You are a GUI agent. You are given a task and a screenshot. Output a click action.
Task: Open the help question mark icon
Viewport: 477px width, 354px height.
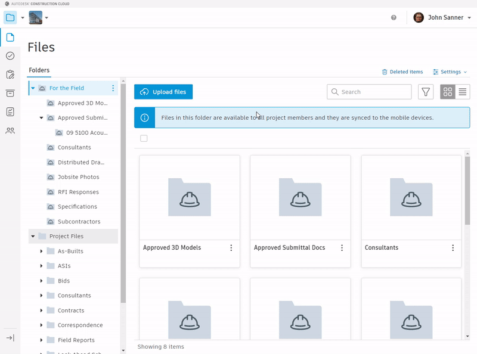394,18
